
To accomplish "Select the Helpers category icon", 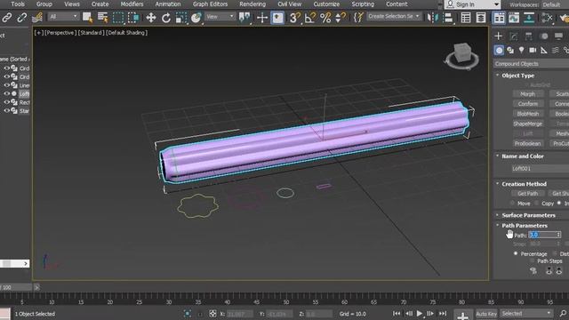I will point(543,50).
